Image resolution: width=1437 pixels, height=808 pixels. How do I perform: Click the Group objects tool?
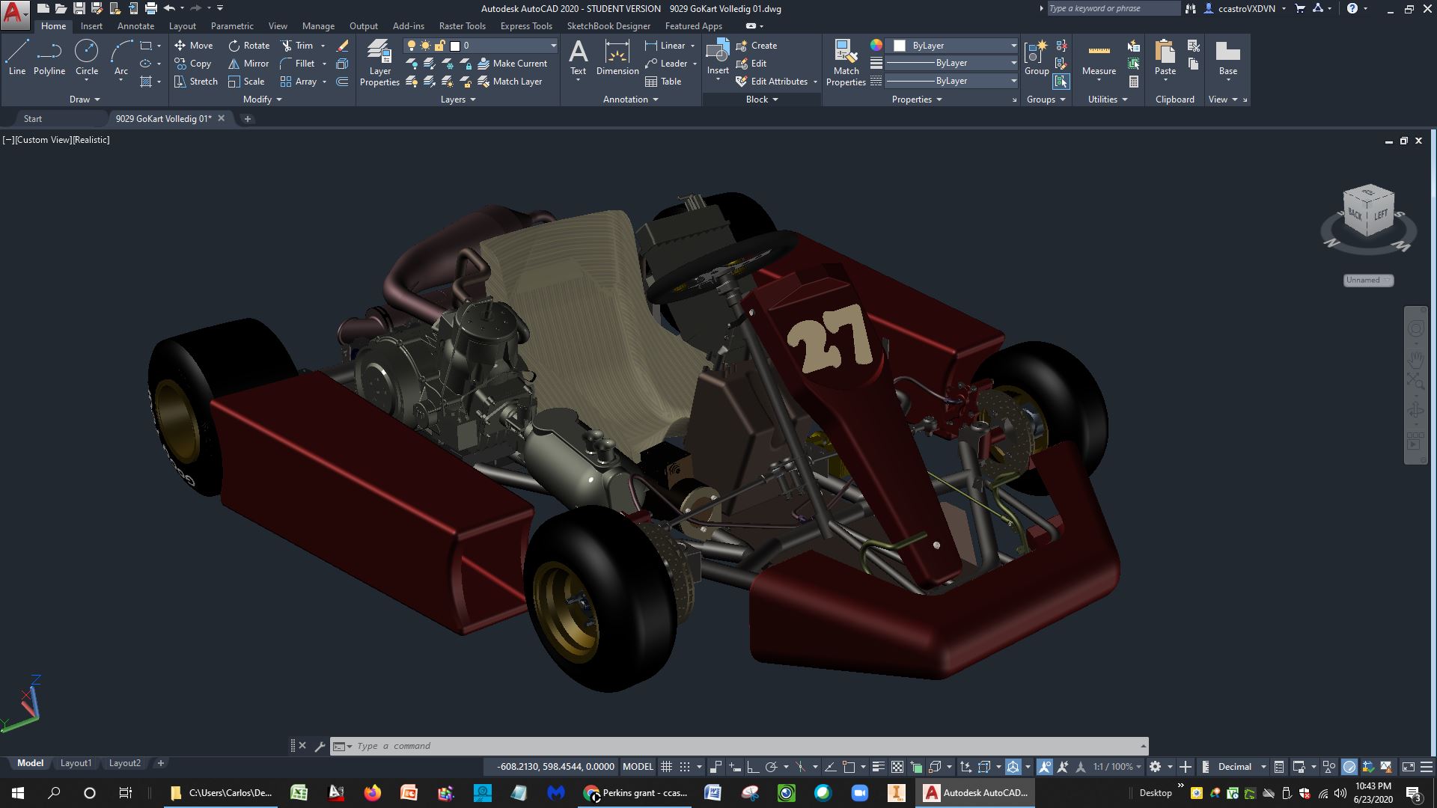[1037, 58]
